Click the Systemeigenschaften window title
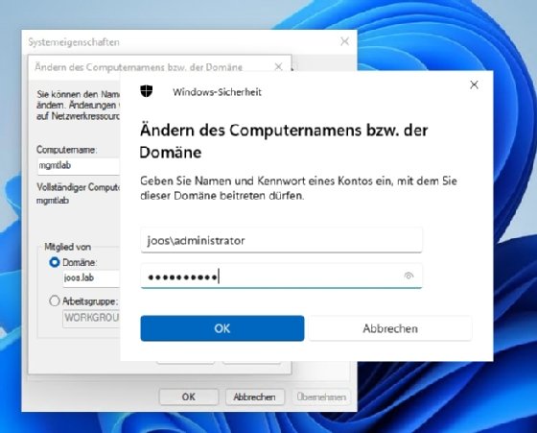 tap(74, 42)
